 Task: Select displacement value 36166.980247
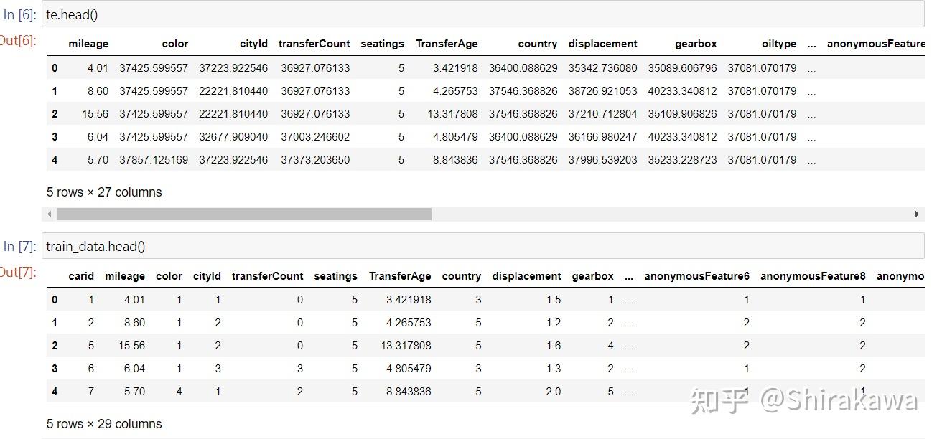pyautogui.click(x=603, y=137)
